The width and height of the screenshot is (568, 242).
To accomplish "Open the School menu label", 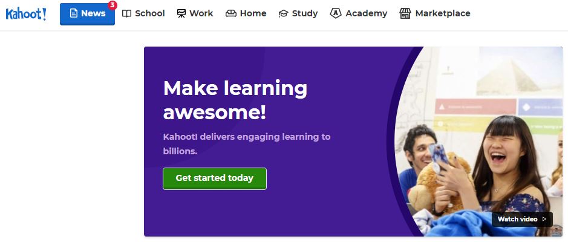I will (x=150, y=13).
